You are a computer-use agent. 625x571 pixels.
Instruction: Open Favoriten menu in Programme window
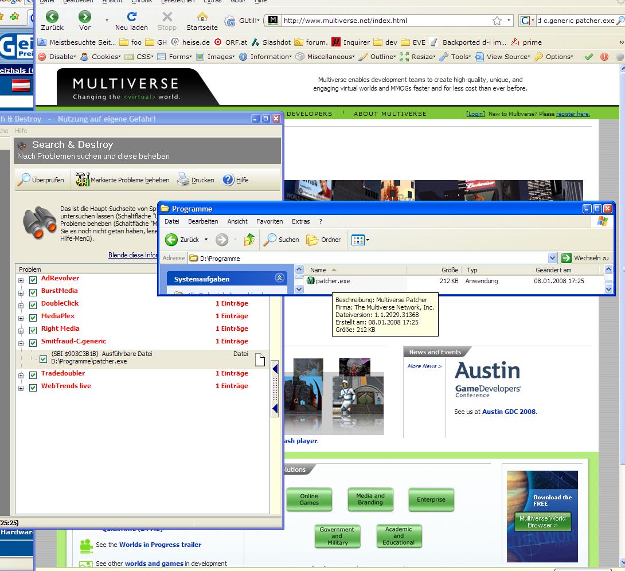[x=269, y=221]
